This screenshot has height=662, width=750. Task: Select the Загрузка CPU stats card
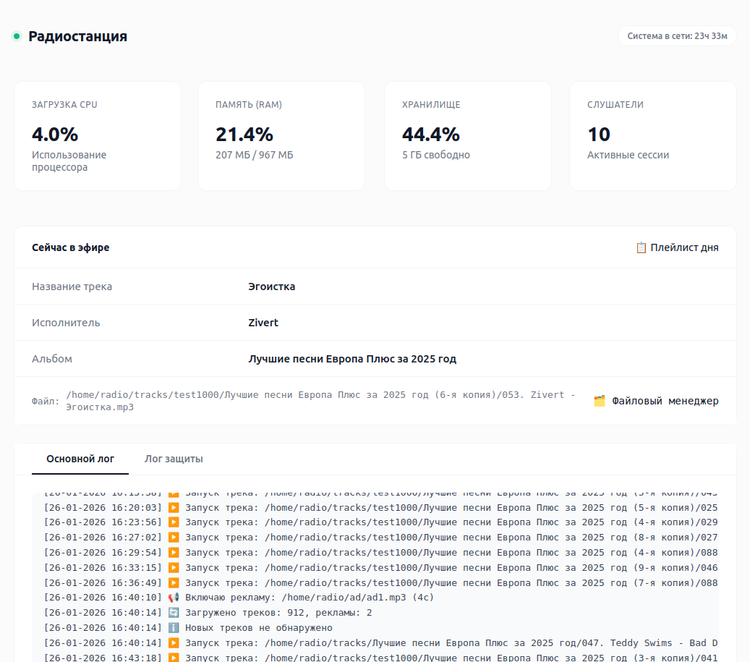(98, 136)
